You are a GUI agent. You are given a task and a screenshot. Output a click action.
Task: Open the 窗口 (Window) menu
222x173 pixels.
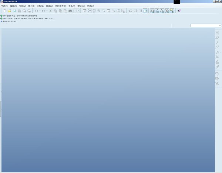click(81, 6)
